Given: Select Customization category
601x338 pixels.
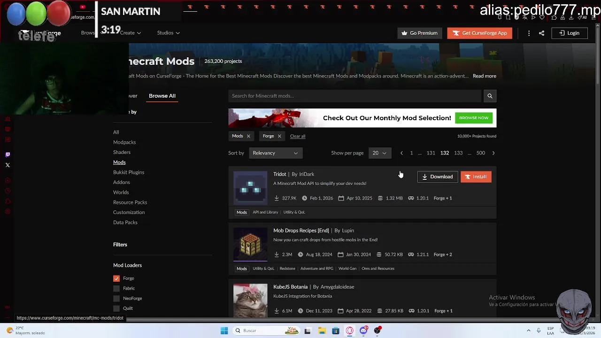Looking at the screenshot, I should point(129,212).
